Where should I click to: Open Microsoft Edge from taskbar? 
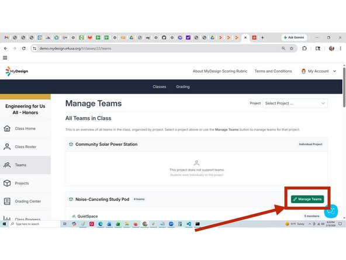click(x=101, y=224)
